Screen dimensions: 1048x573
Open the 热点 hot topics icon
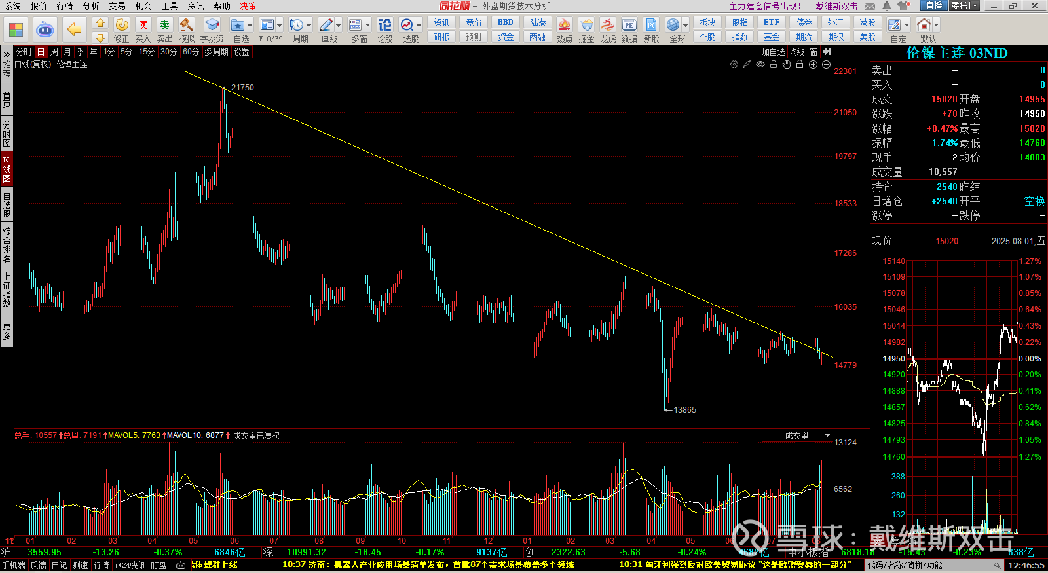(x=565, y=29)
